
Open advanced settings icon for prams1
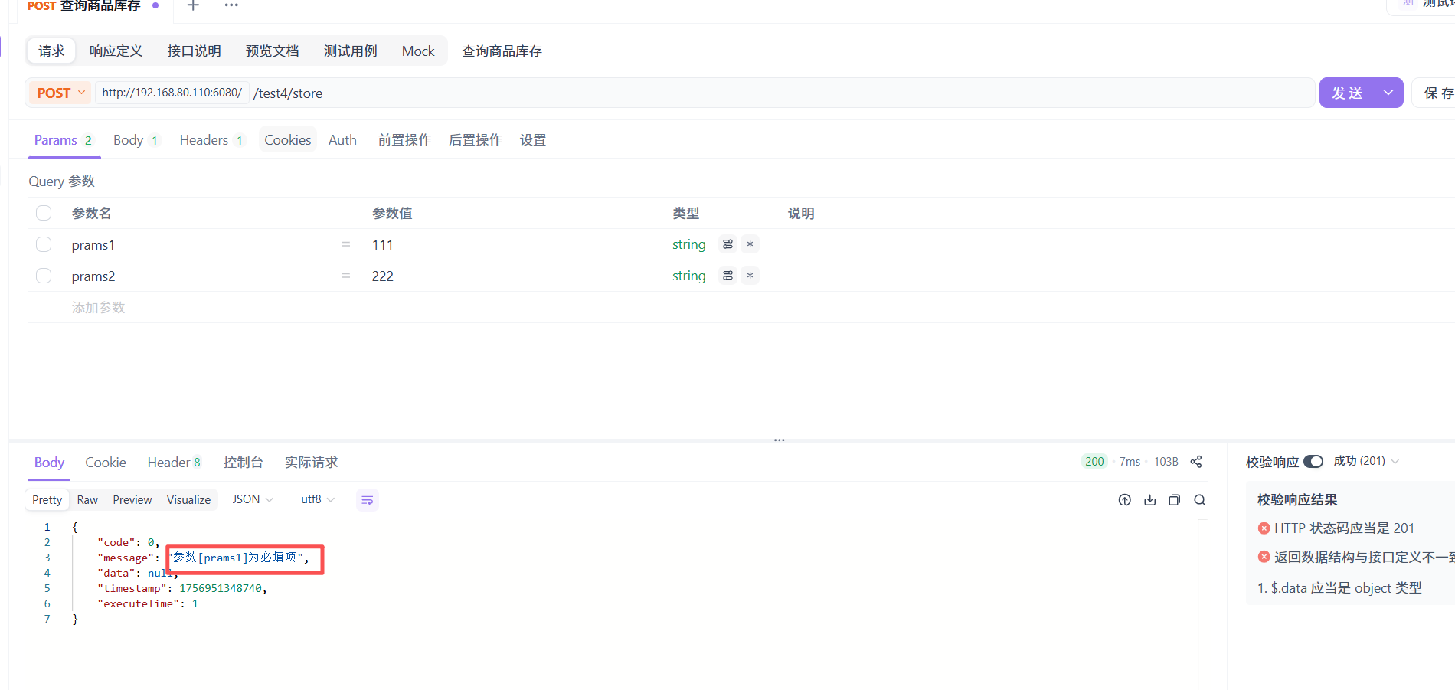click(727, 244)
